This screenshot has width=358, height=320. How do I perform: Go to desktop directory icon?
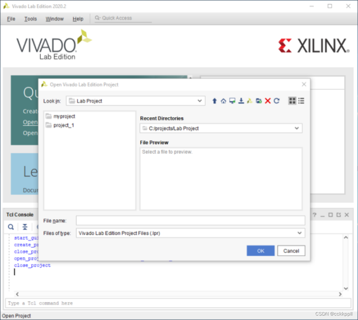pos(232,101)
